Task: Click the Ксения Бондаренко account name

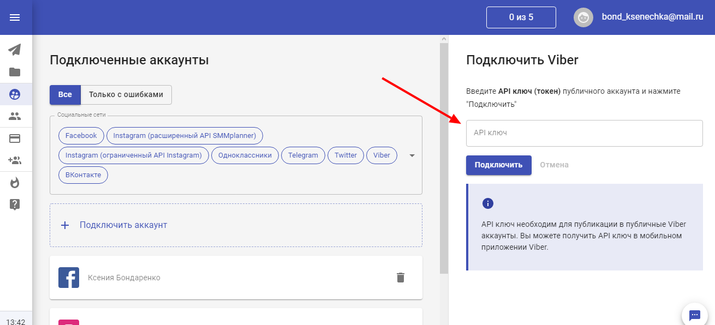Action: (124, 278)
